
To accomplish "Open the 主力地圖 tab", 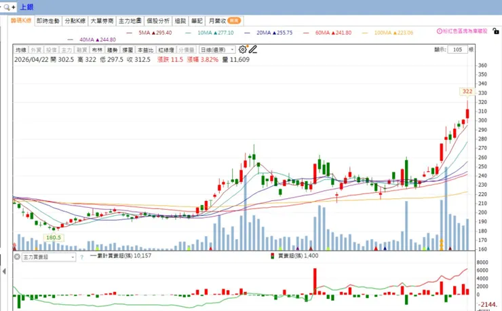I will pos(130,21).
